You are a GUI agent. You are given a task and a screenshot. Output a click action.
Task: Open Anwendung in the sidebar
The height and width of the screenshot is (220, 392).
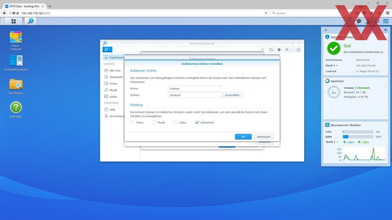pos(114,116)
